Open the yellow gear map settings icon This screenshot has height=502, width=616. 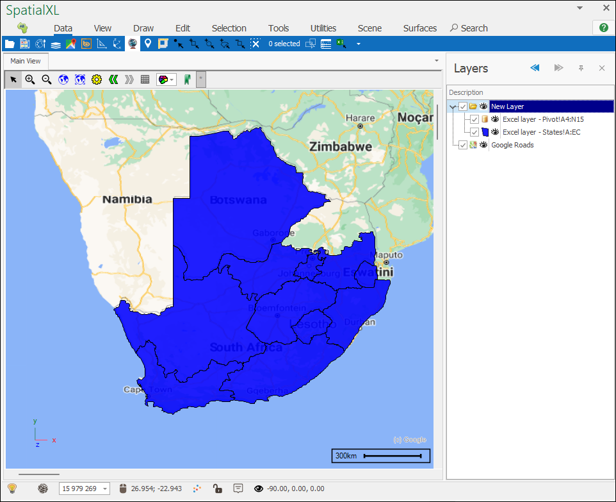pyautogui.click(x=97, y=79)
